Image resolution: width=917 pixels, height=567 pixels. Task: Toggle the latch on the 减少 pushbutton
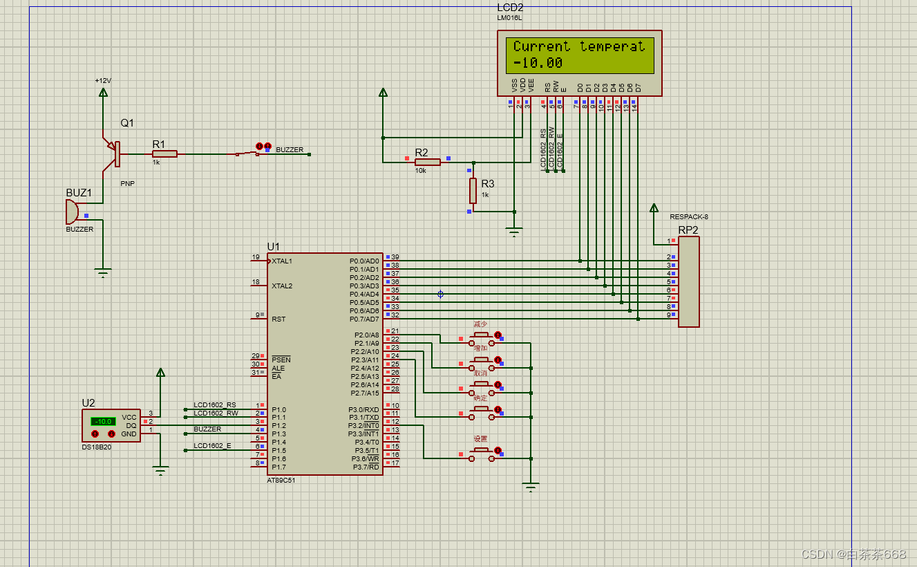tap(498, 335)
